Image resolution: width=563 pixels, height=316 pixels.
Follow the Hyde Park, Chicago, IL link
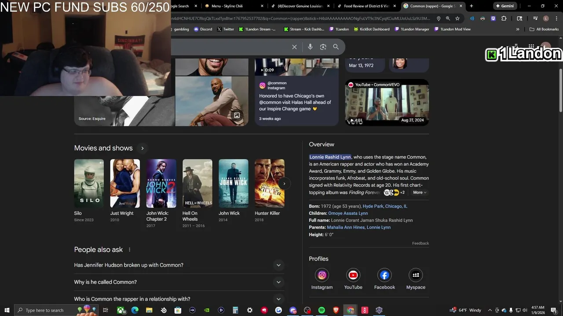point(385,206)
